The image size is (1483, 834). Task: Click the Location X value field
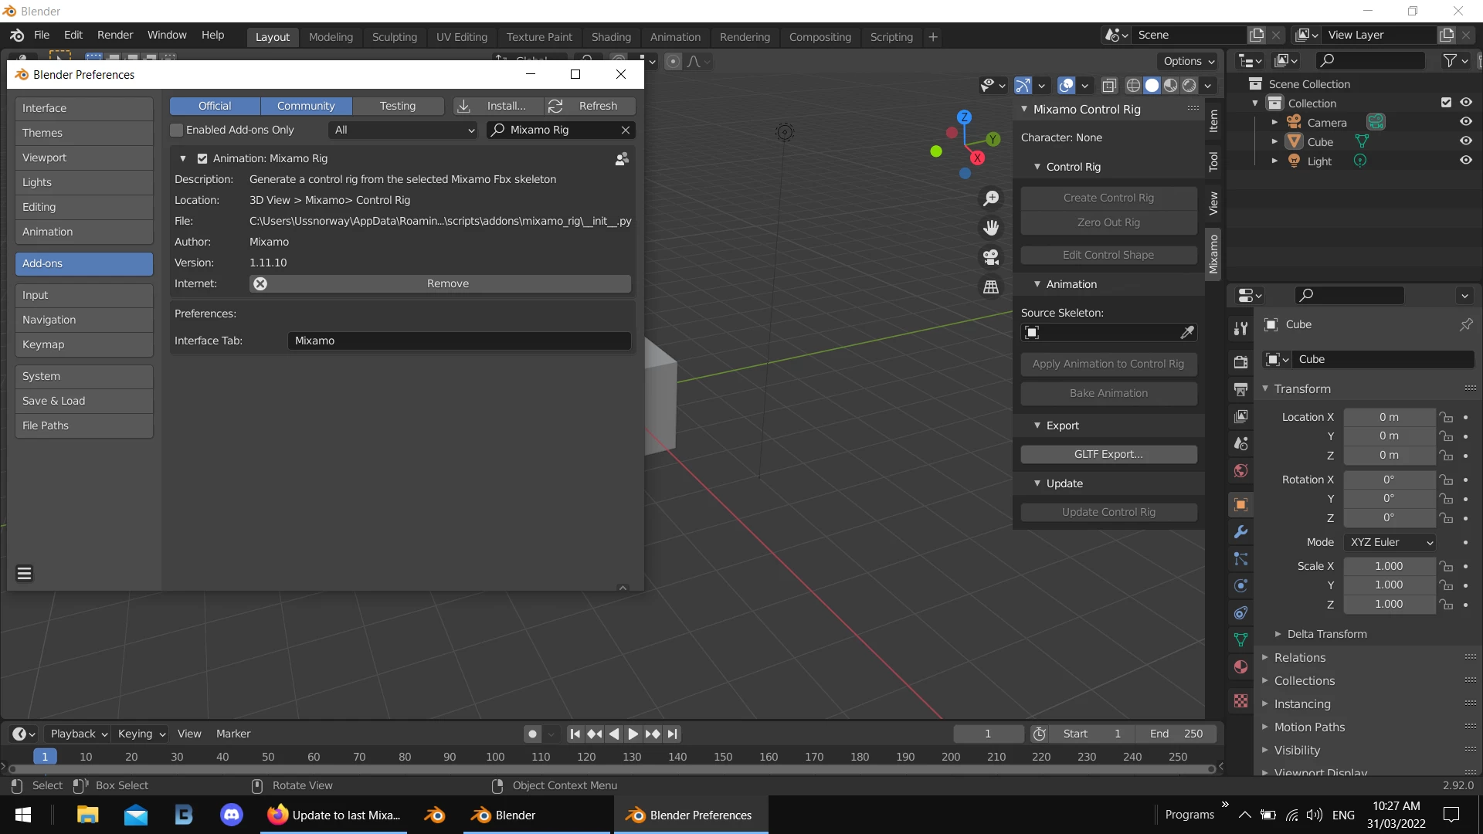[x=1388, y=417]
